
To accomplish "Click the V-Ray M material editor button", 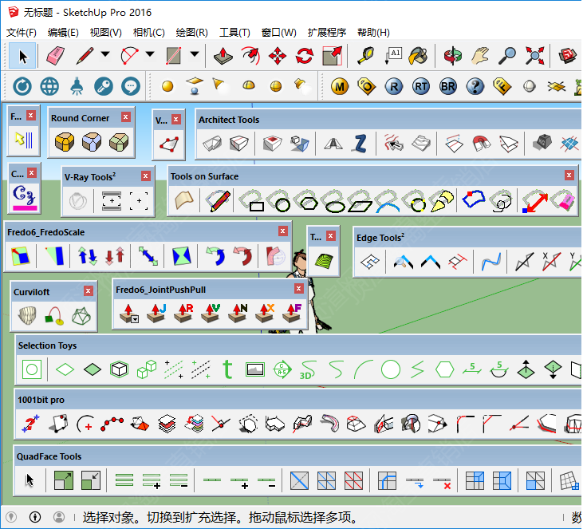I will pyautogui.click(x=340, y=86).
